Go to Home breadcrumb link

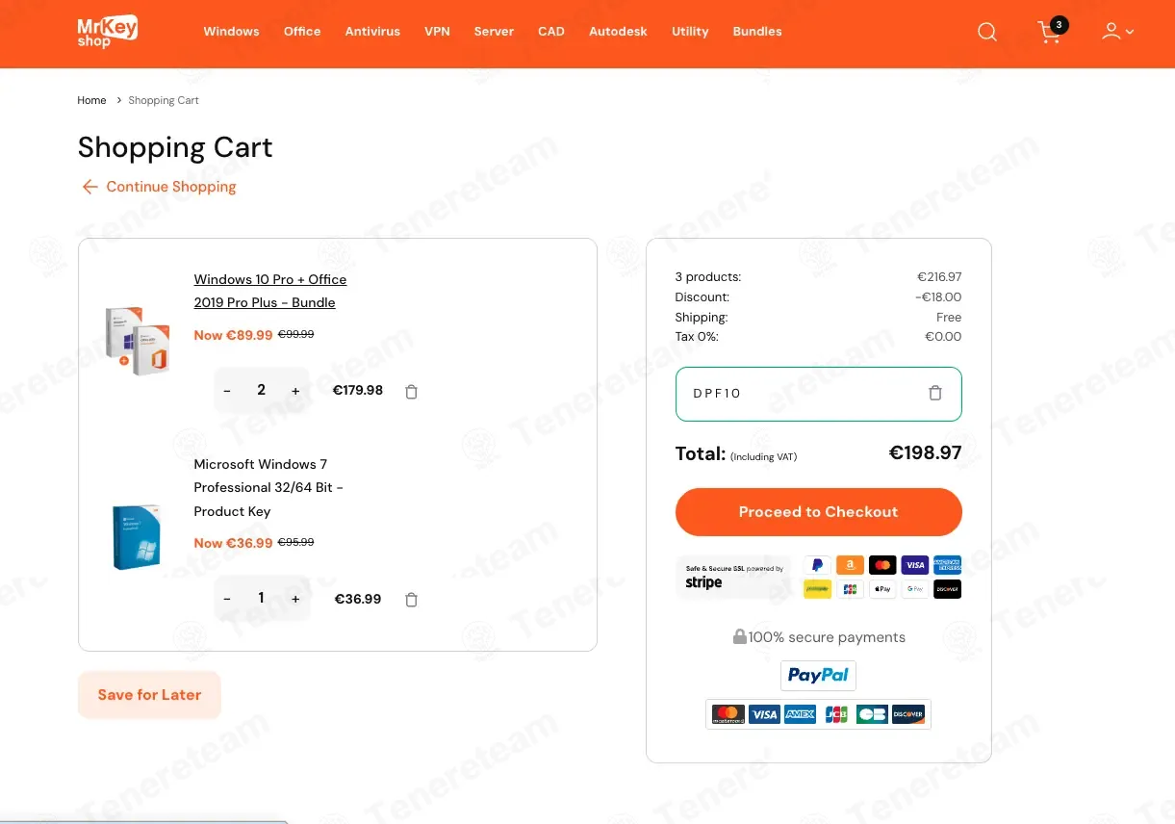pyautogui.click(x=91, y=100)
